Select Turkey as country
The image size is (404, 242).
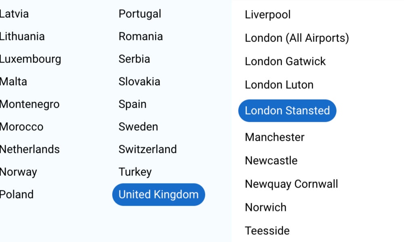pos(135,172)
